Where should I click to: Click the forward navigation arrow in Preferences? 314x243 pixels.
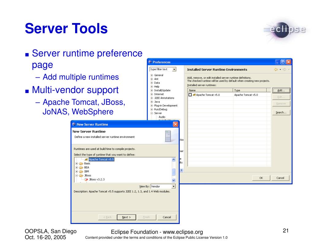pos(284,70)
